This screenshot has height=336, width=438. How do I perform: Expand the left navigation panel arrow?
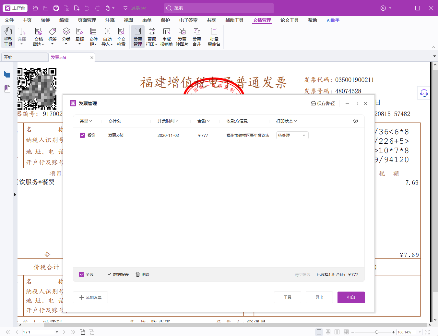coord(15,195)
